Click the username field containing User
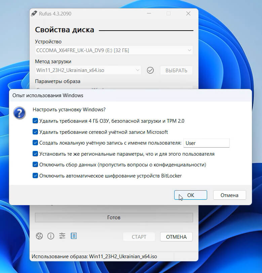The height and width of the screenshot is (273, 262). 206,143
